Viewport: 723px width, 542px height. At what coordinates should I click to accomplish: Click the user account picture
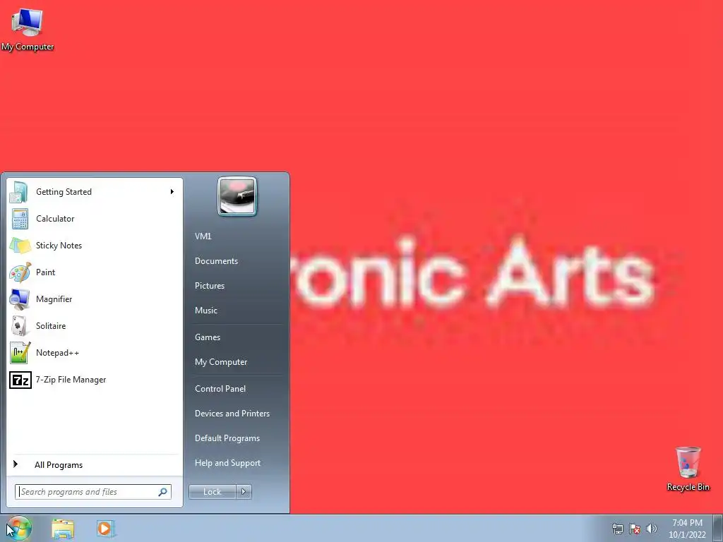click(x=237, y=196)
